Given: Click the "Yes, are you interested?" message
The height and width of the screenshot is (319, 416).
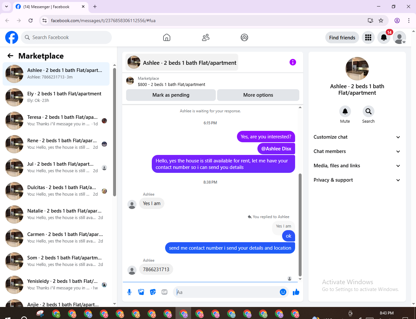Looking at the screenshot, I should pos(266,137).
